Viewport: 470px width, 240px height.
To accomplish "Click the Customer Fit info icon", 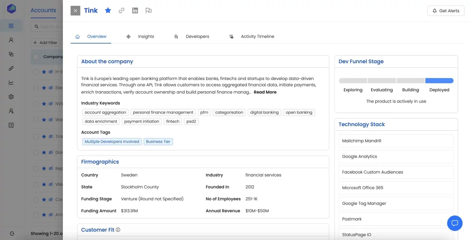I will [x=118, y=230].
